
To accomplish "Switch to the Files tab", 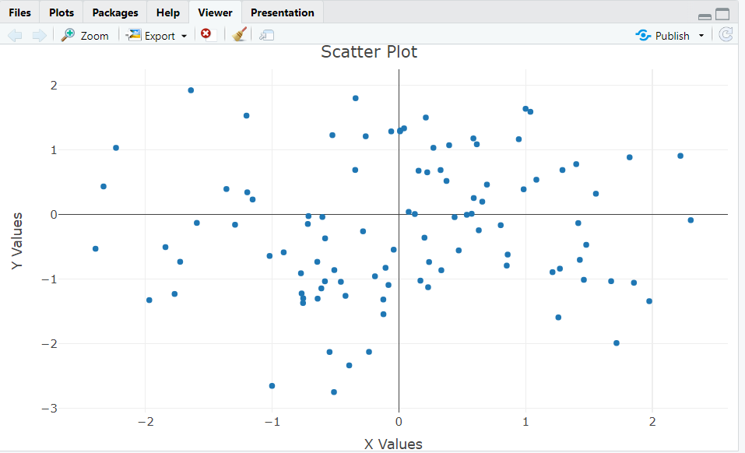I will [x=20, y=12].
